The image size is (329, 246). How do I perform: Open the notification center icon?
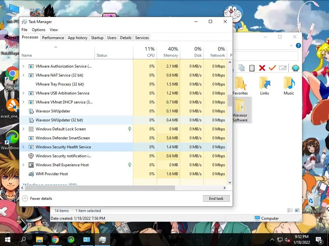click(x=319, y=240)
